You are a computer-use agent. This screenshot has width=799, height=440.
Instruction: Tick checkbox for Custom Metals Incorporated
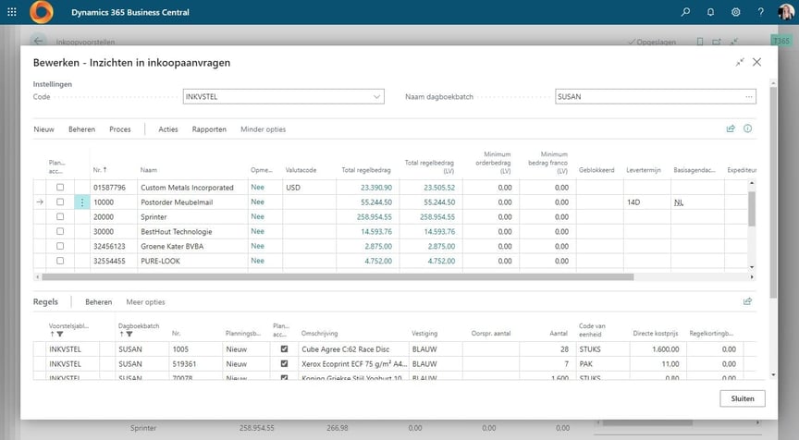[x=60, y=188]
